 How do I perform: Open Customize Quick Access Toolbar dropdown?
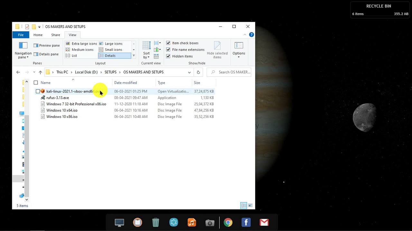39,27
